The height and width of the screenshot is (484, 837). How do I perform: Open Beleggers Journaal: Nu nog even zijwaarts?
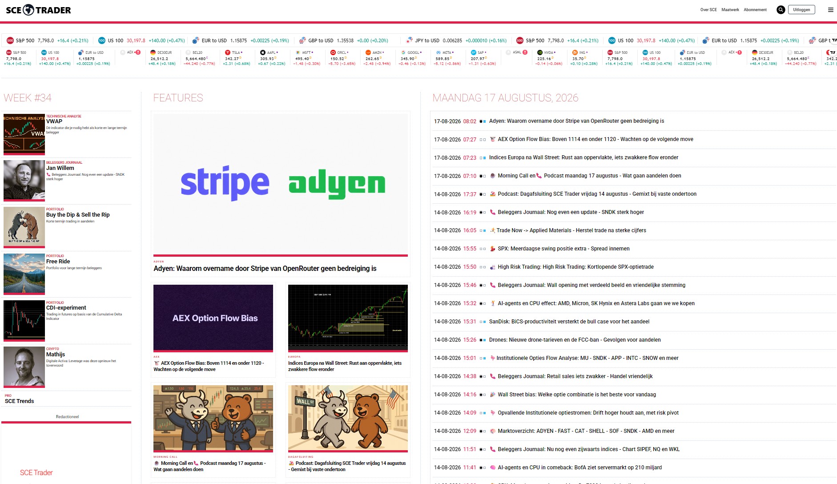tap(588, 449)
